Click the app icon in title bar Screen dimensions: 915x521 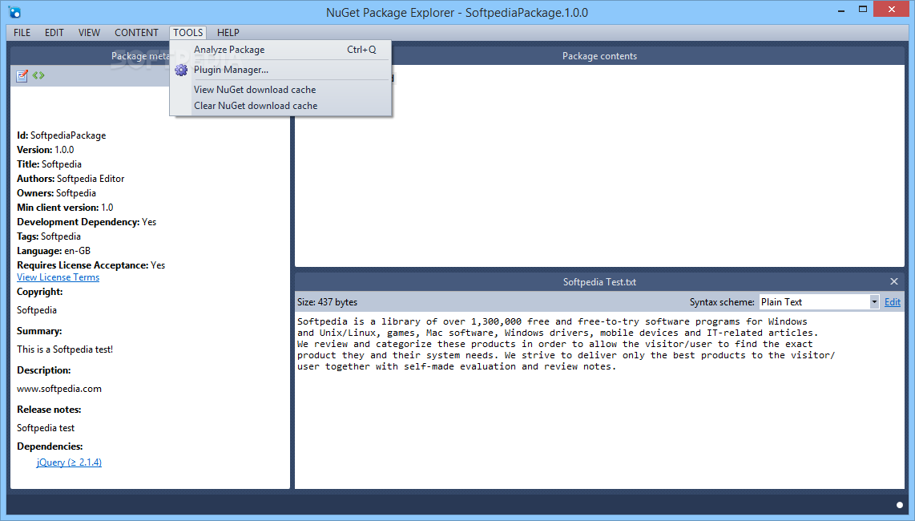[15, 12]
